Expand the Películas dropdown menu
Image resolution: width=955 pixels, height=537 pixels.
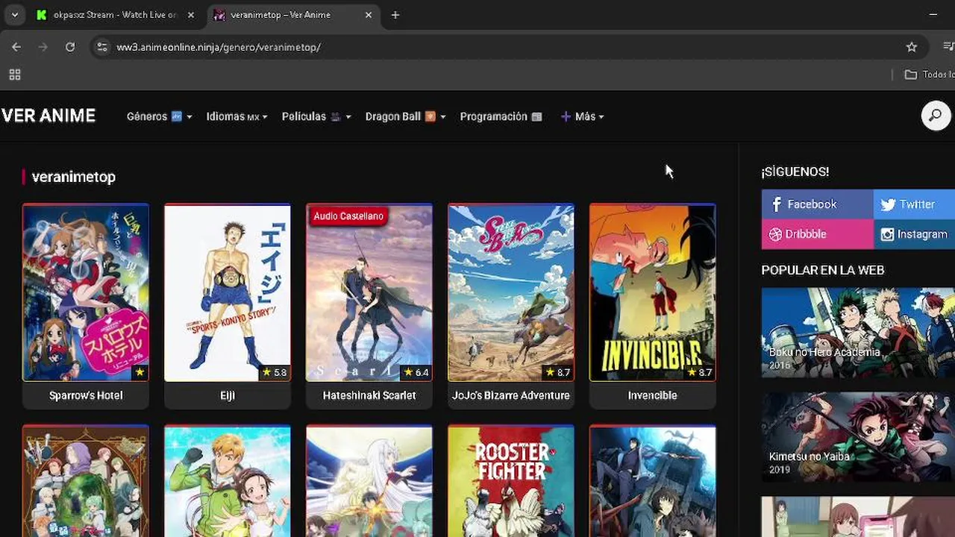(316, 116)
